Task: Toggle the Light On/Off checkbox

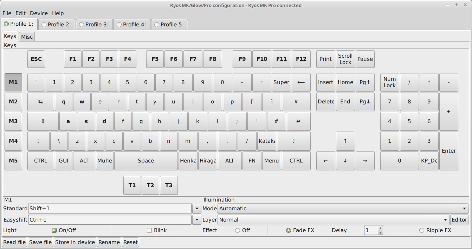Action: (54, 230)
